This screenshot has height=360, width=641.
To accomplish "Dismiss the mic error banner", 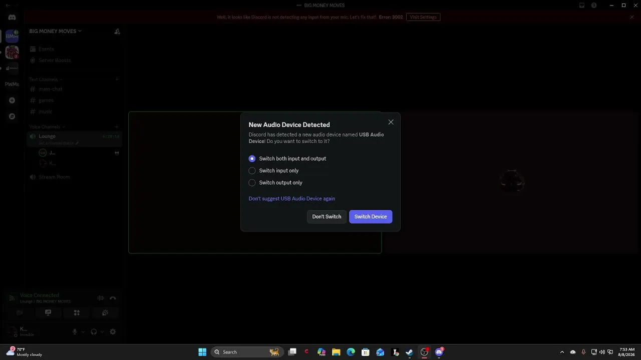I will [632, 17].
